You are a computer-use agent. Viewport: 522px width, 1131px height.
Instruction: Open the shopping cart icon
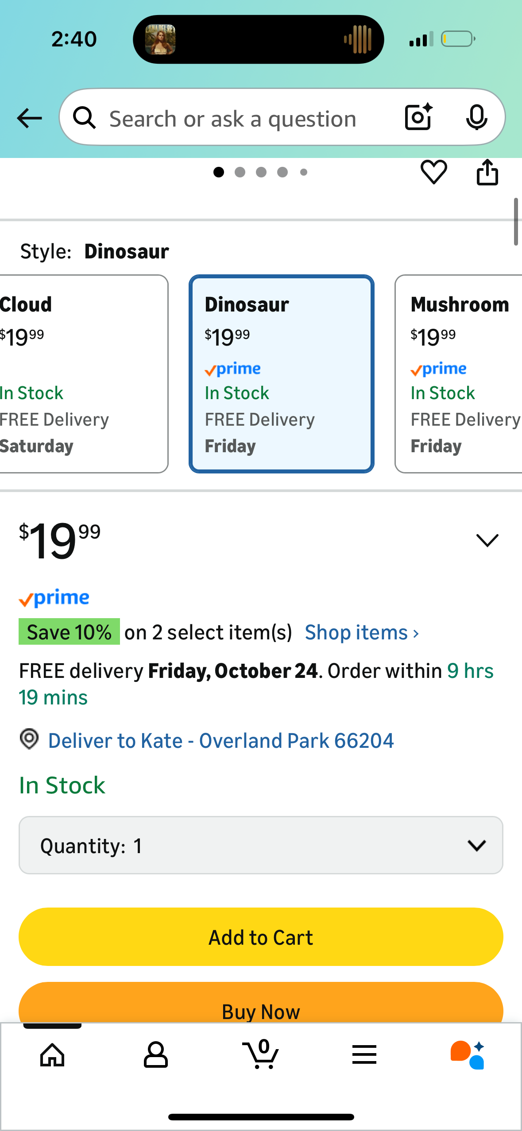coord(261,1055)
